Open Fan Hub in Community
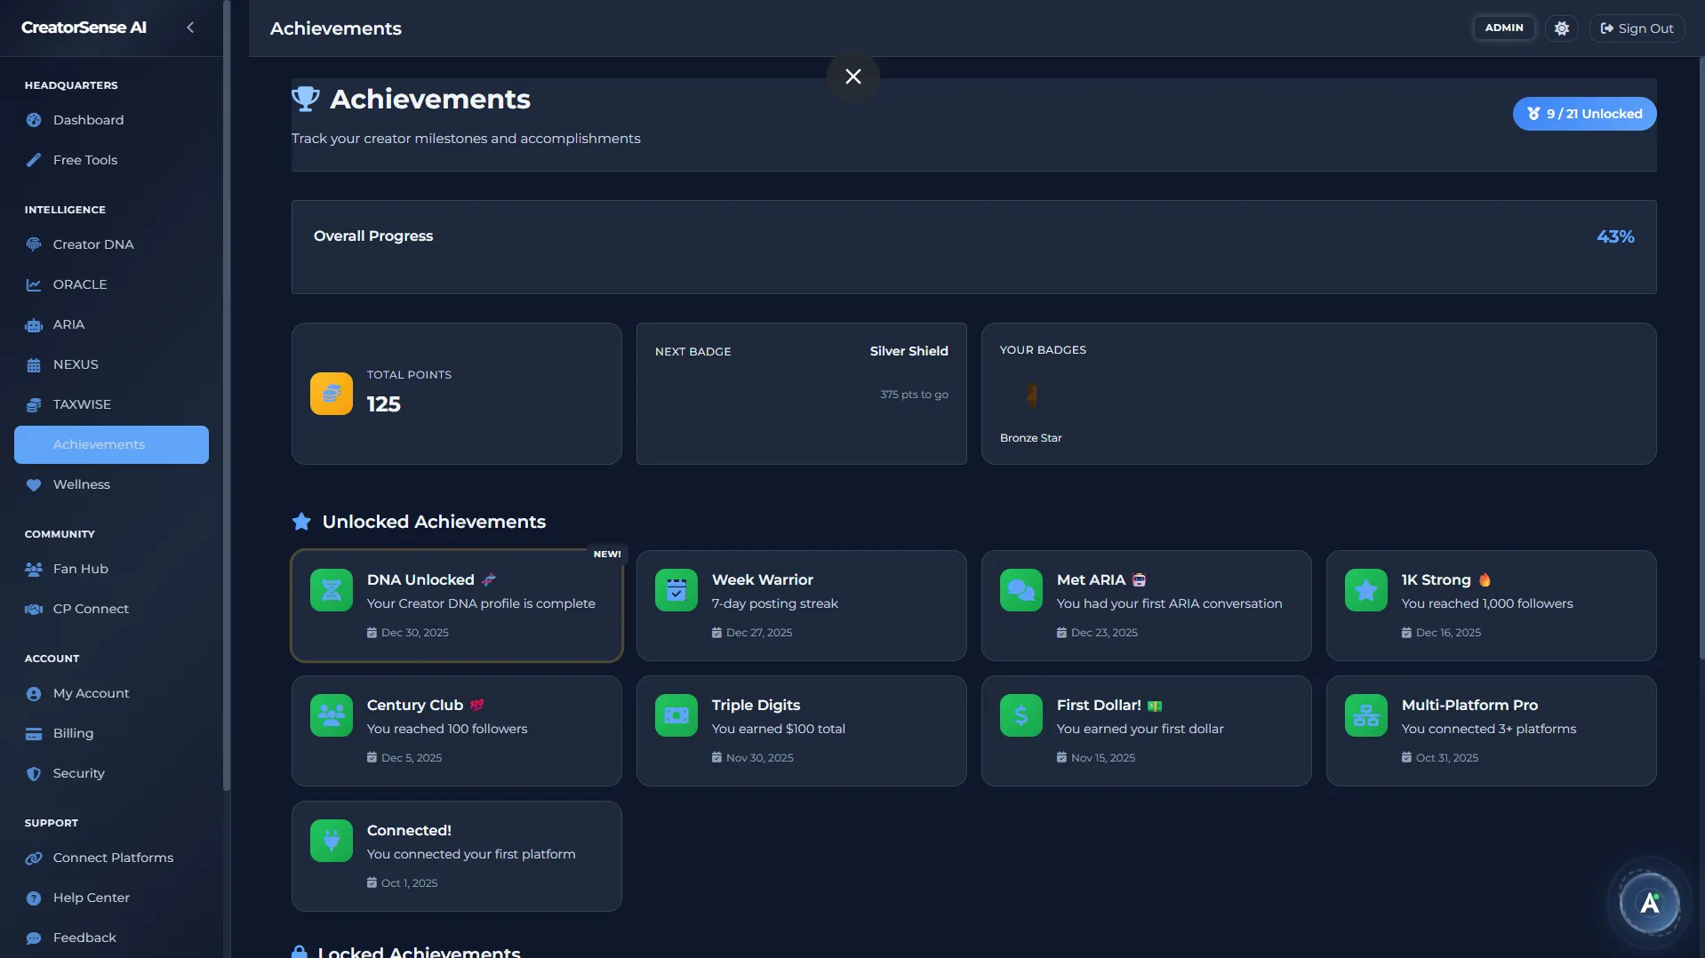 click(79, 569)
